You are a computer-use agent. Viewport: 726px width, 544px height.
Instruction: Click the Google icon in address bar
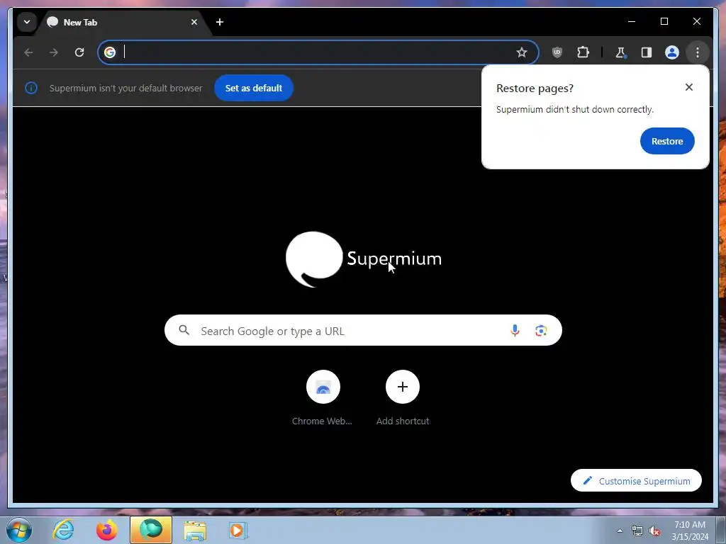[x=110, y=52]
